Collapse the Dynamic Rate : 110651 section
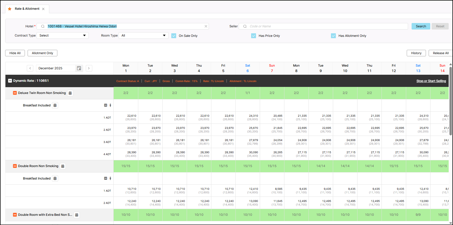The width and height of the screenshot is (453, 225). (x=10, y=81)
